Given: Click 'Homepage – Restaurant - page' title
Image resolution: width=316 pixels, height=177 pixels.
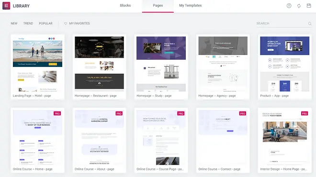Looking at the screenshot, I should coord(96,96).
